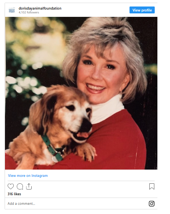Click the View profile button
The image size is (170, 214).
pos(142,10)
